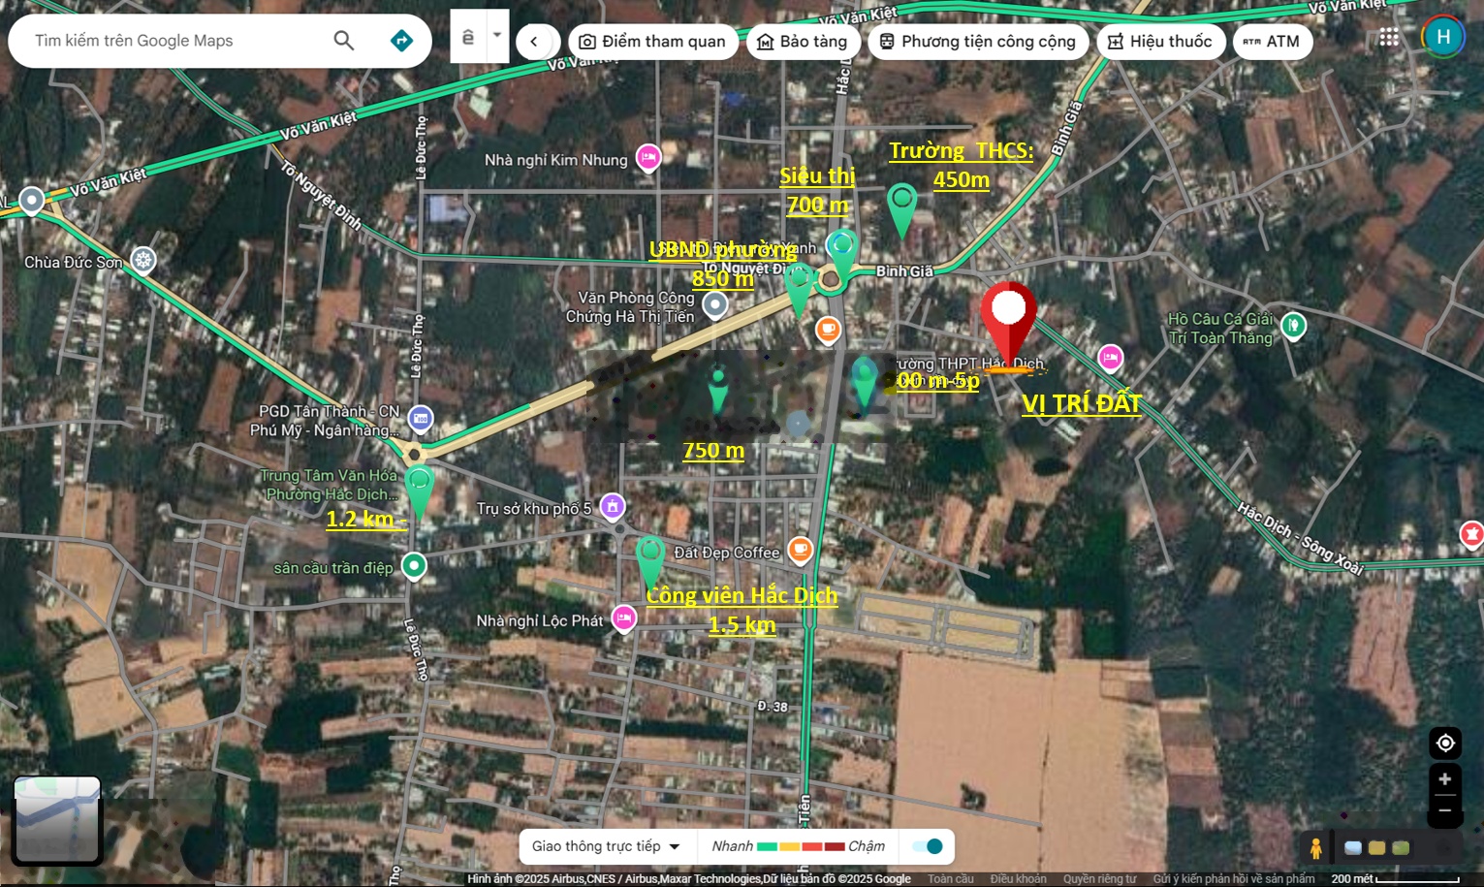Screen dimensions: 1484x887
Task: Zoom out with the minus button
Action: pos(1445,811)
